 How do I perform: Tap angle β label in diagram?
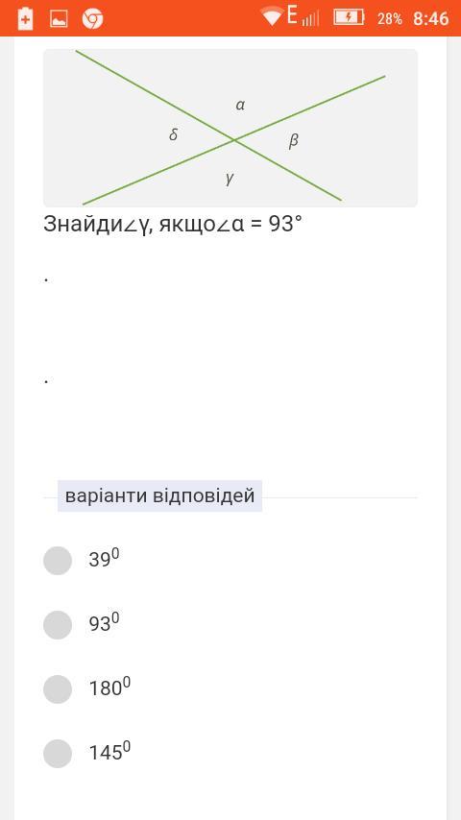point(294,141)
